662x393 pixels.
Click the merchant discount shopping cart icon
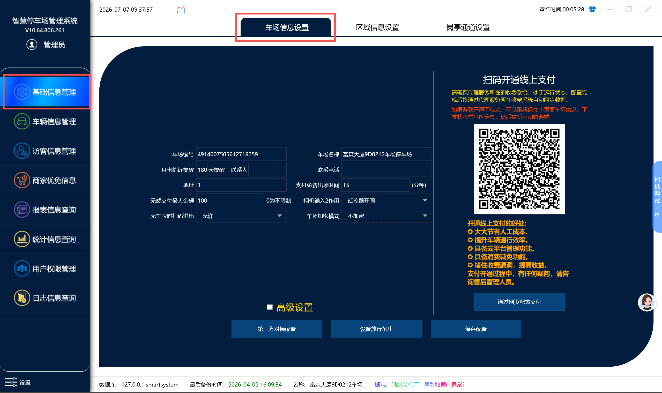click(x=22, y=180)
